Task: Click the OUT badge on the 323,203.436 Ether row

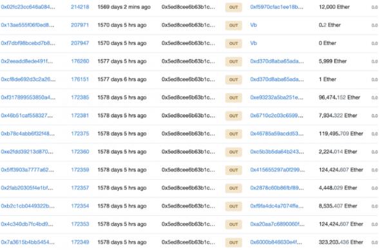Action: (233, 242)
